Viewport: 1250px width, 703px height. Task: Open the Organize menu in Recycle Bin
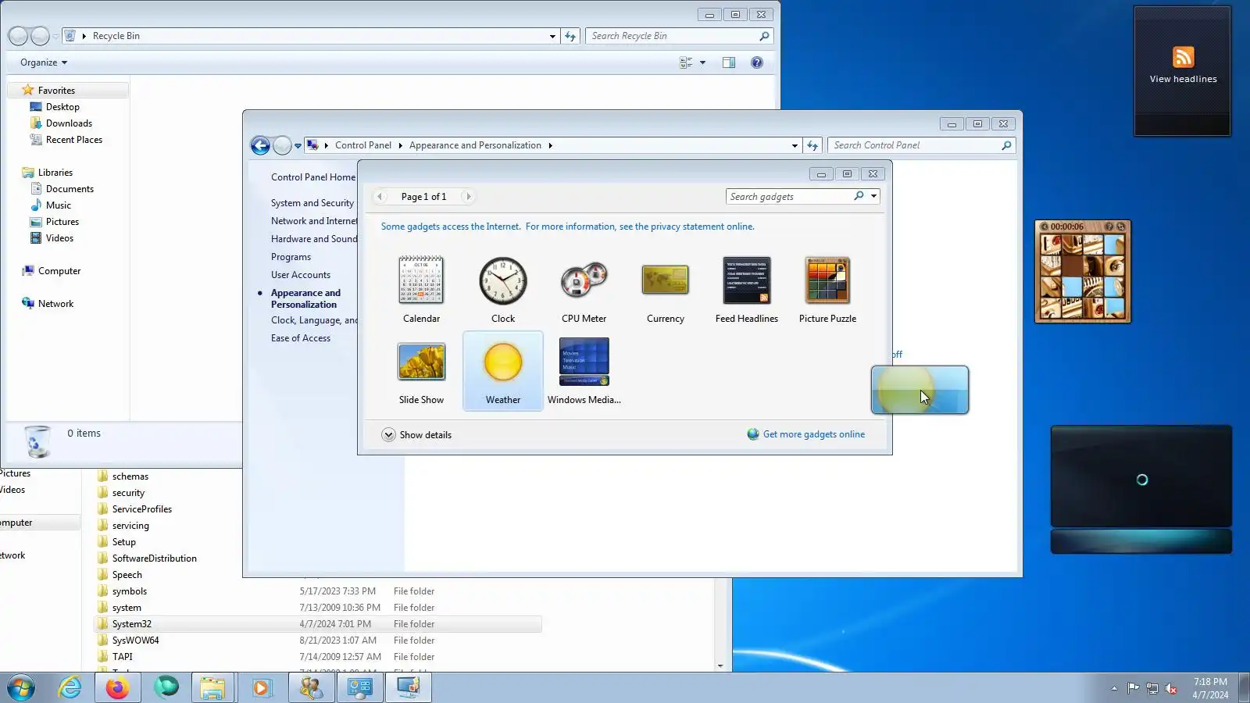pos(44,62)
